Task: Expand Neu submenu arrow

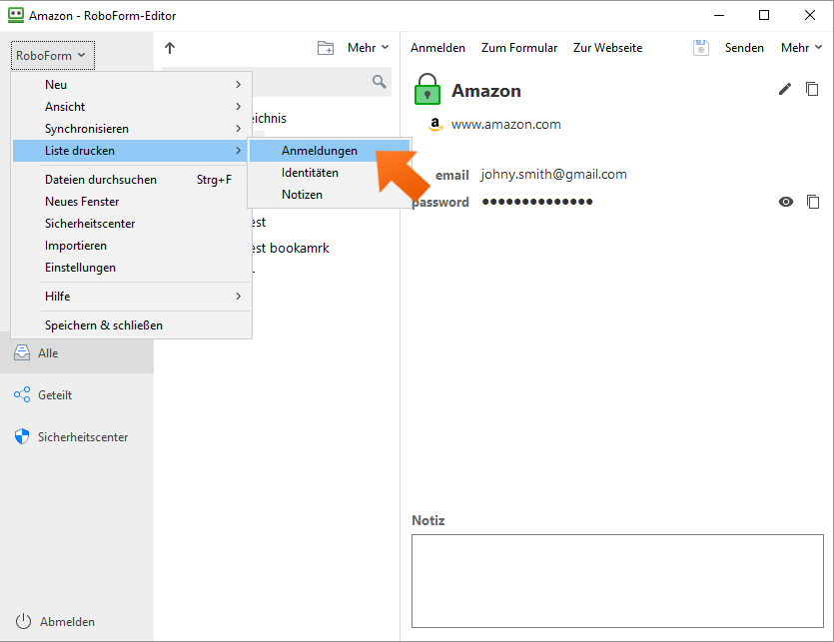Action: pyautogui.click(x=239, y=85)
